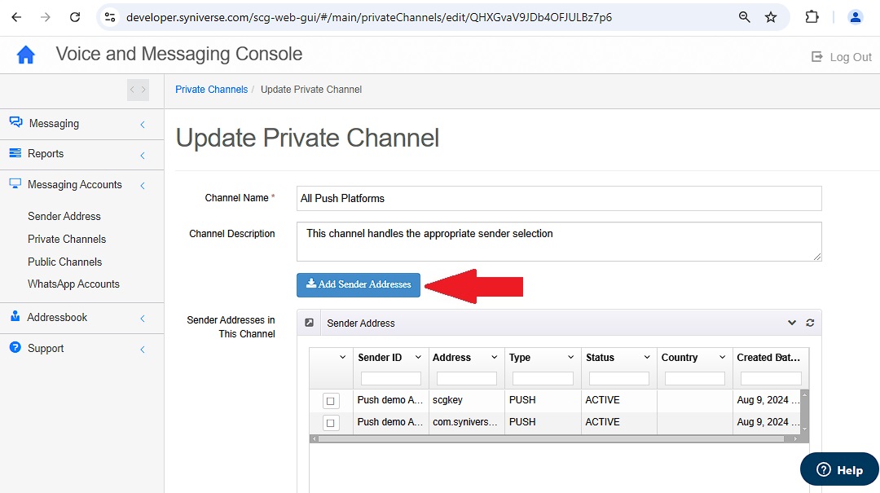The image size is (880, 493).
Task: Open the browser extensions puzzle icon
Action: [812, 17]
